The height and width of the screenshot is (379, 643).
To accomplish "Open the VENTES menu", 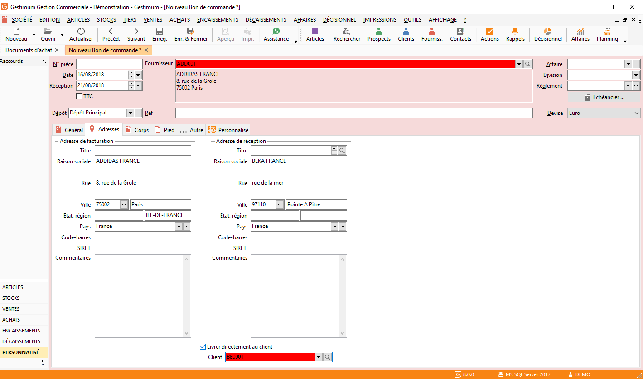I will pos(153,20).
